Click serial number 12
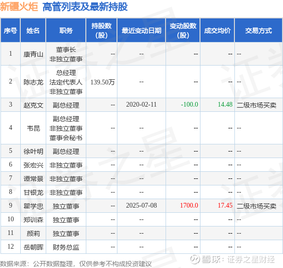This screenshot has width=283, height=268. (x=10, y=246)
